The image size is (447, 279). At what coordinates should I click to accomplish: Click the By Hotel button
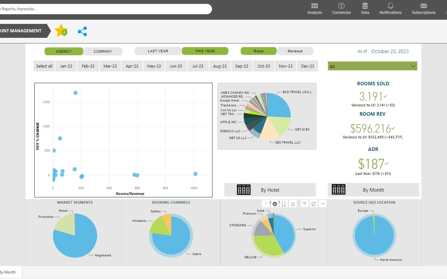270,190
